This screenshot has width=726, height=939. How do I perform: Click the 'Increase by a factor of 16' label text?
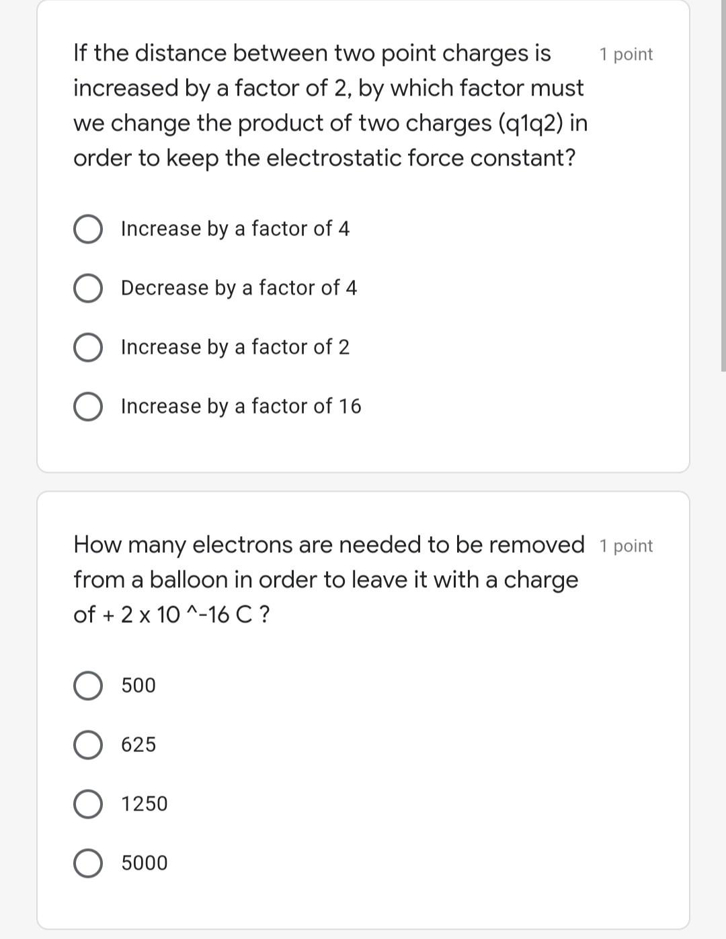[x=241, y=407]
